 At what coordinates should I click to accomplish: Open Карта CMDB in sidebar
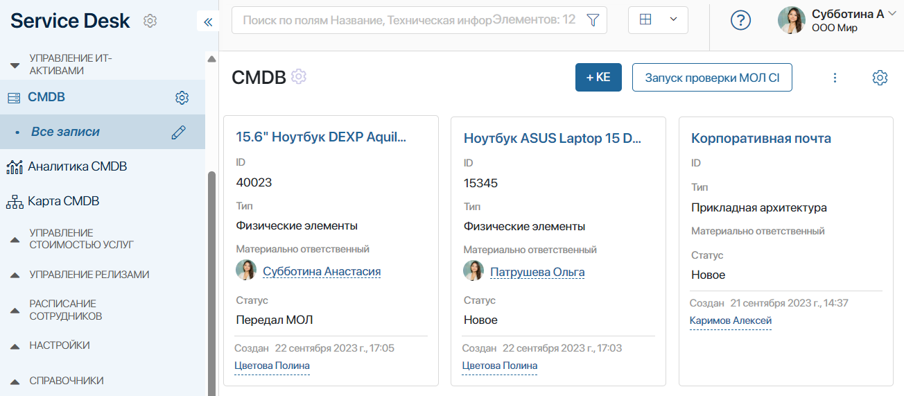[63, 201]
